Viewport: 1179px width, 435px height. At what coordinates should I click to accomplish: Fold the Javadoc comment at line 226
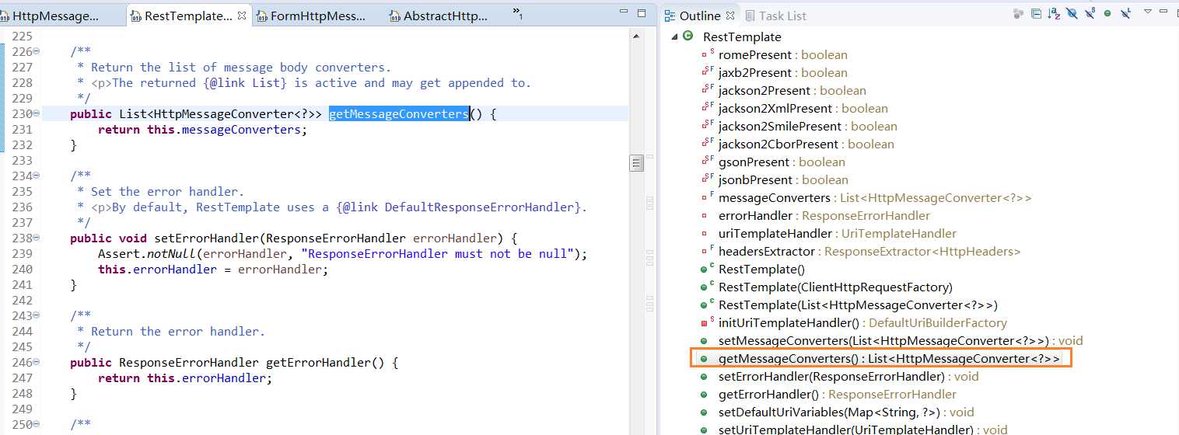(x=37, y=51)
